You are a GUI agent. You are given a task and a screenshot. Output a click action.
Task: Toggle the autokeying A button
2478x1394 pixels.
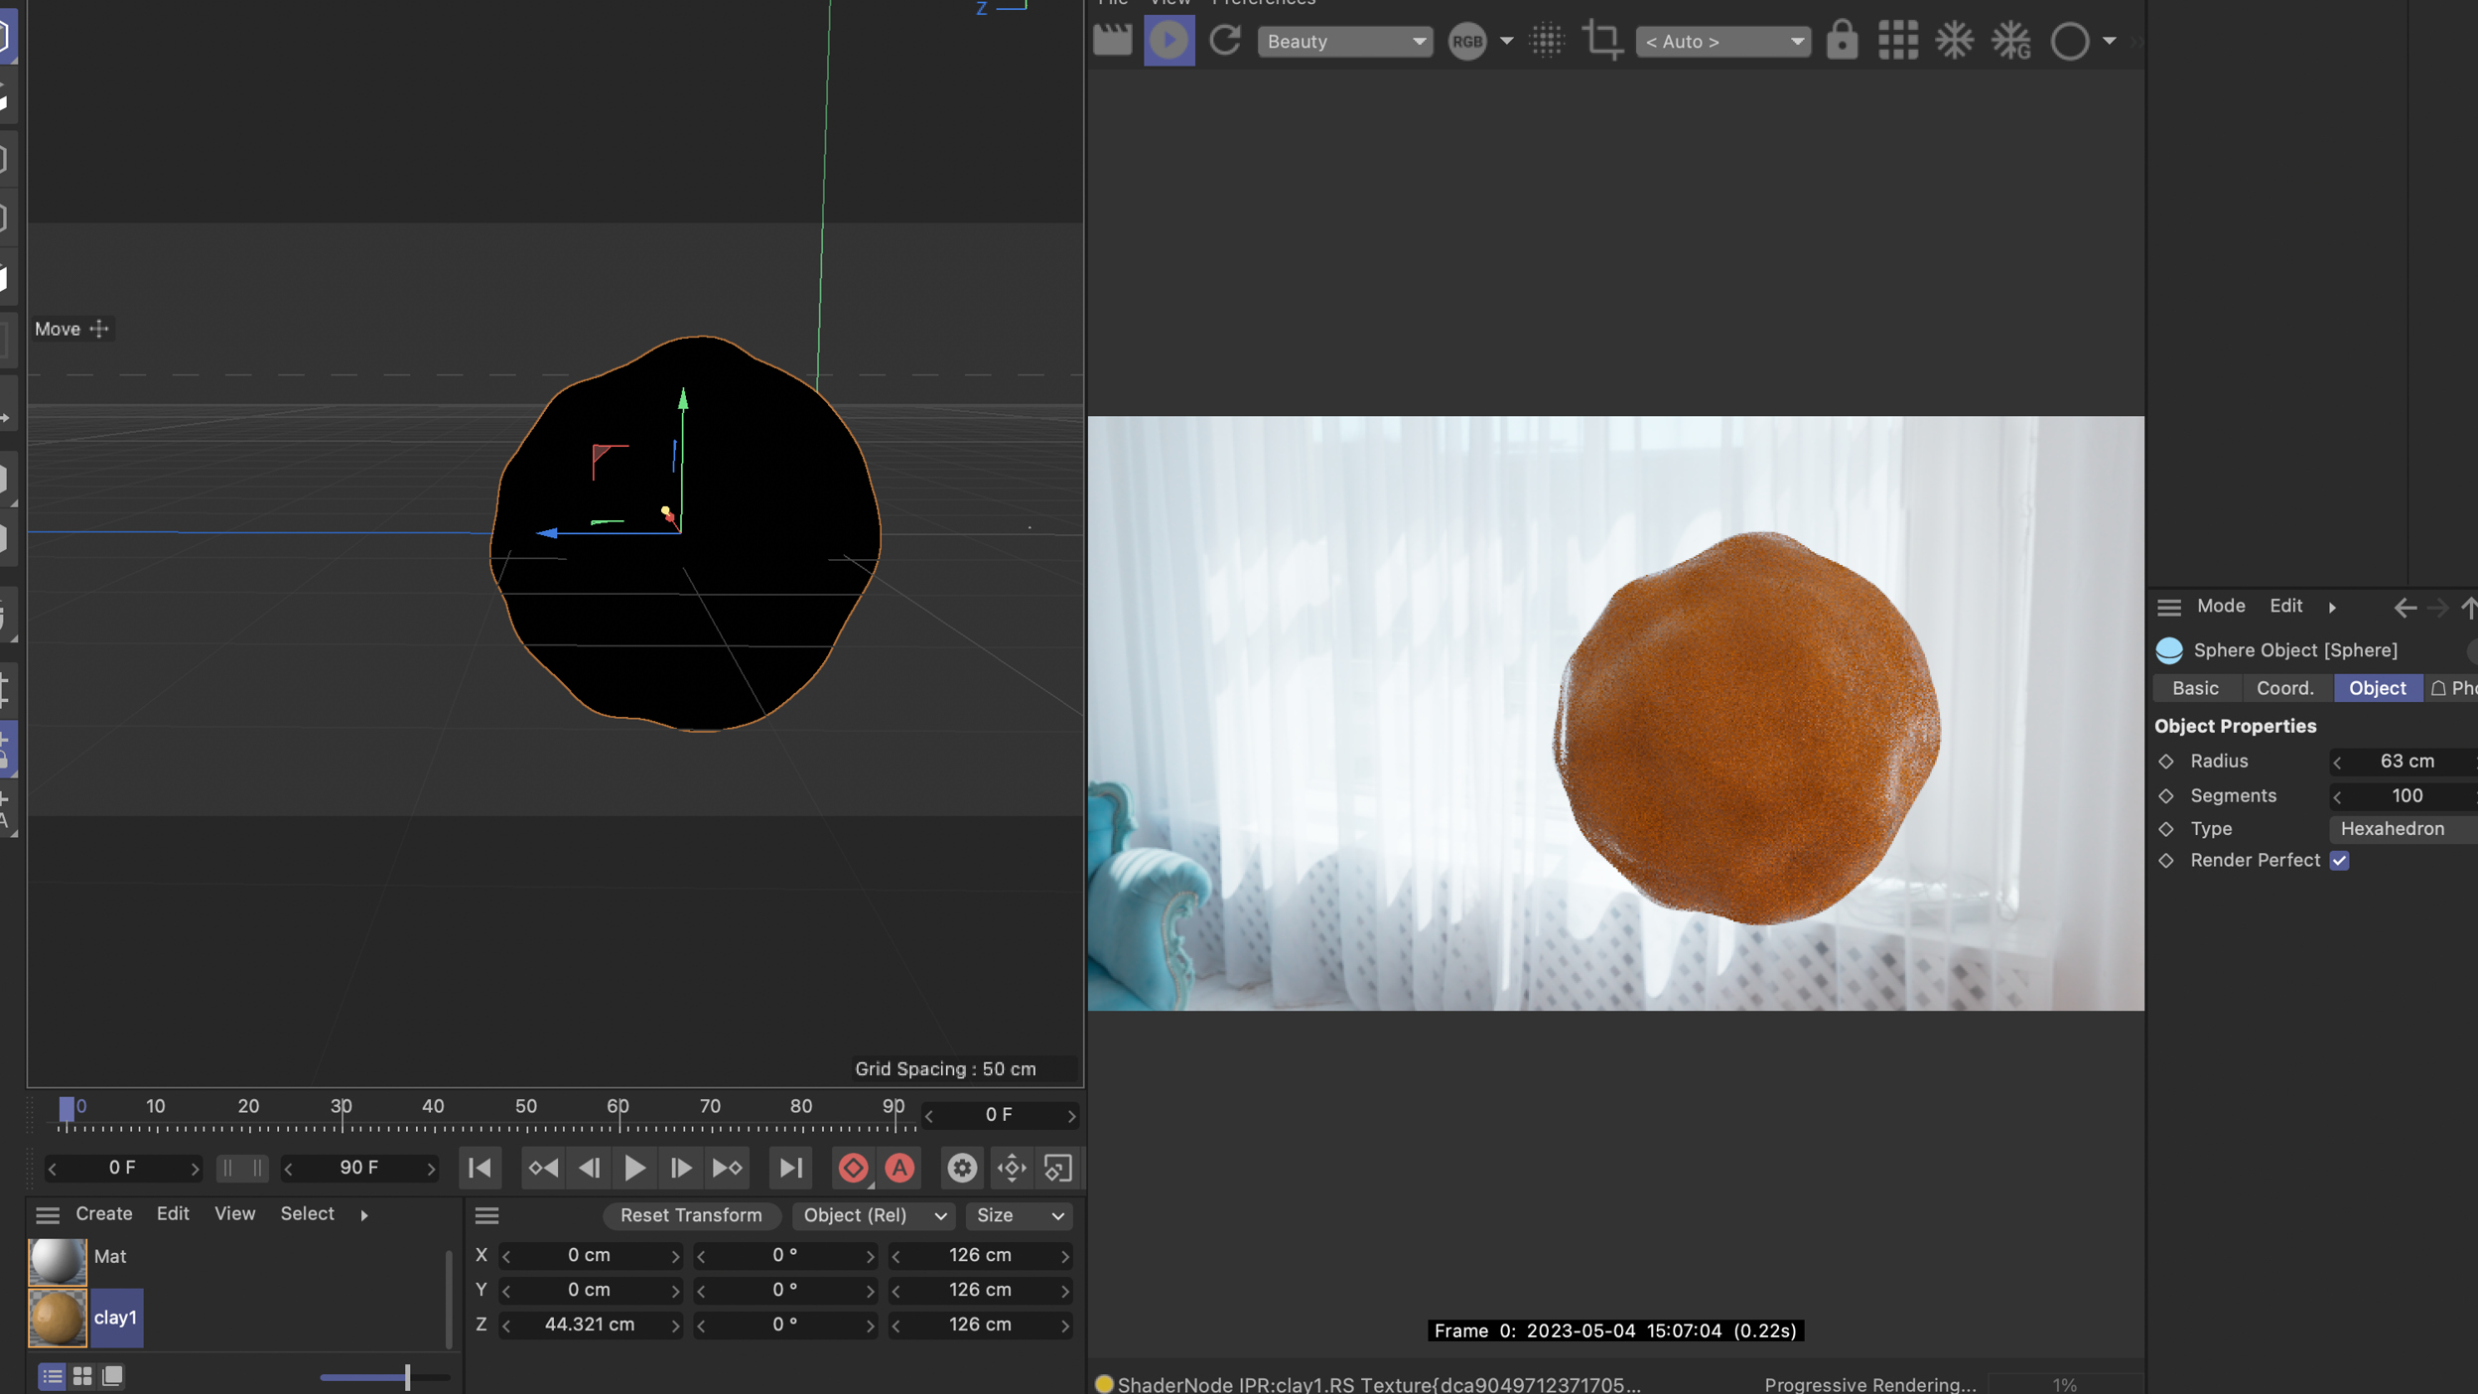pos(899,1168)
